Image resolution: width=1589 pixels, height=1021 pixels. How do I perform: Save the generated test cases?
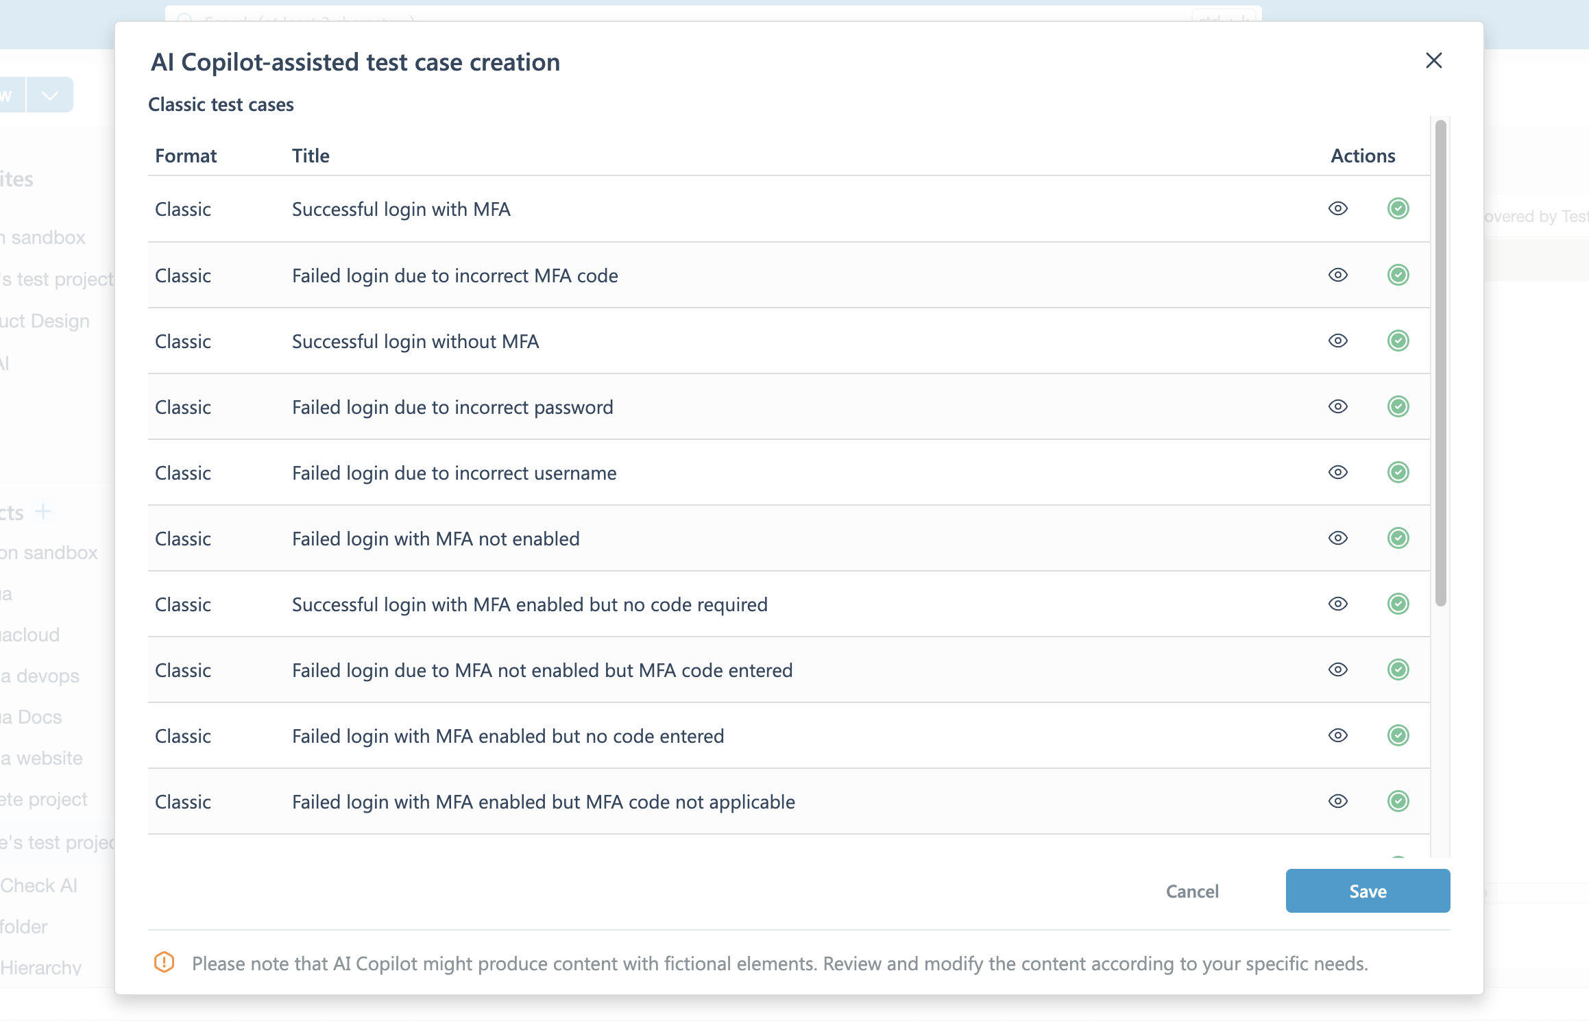click(1367, 891)
